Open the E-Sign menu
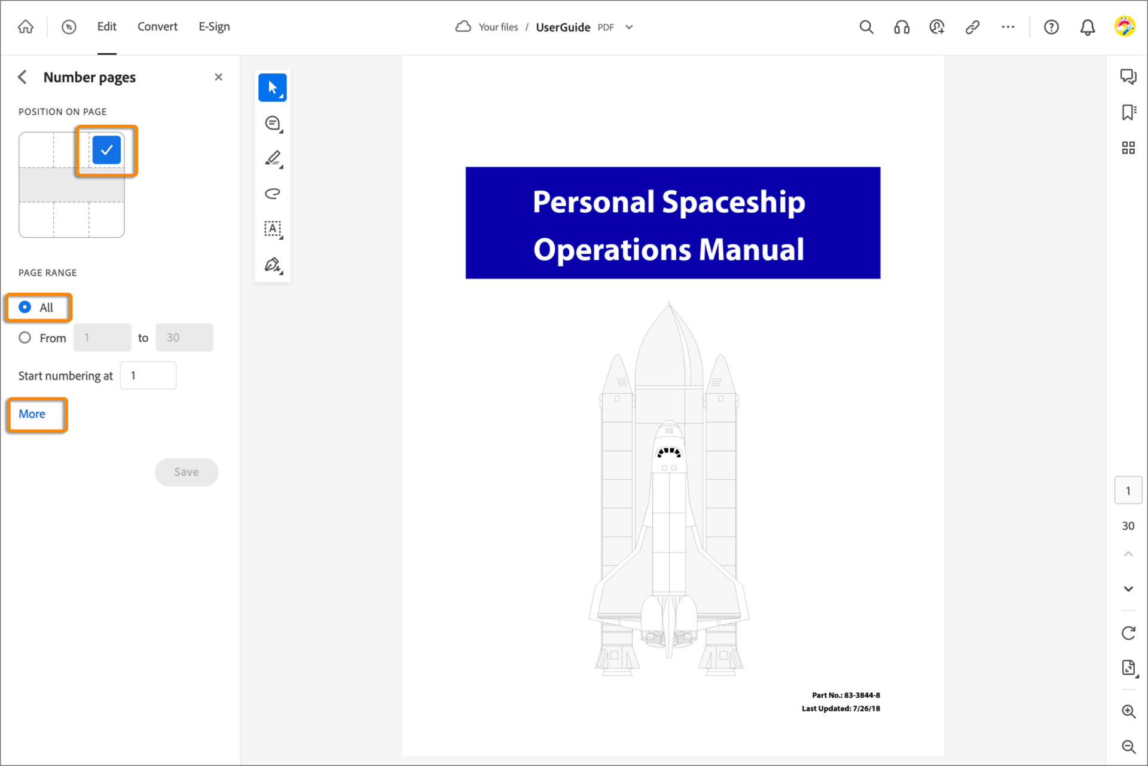The image size is (1148, 766). click(x=214, y=27)
